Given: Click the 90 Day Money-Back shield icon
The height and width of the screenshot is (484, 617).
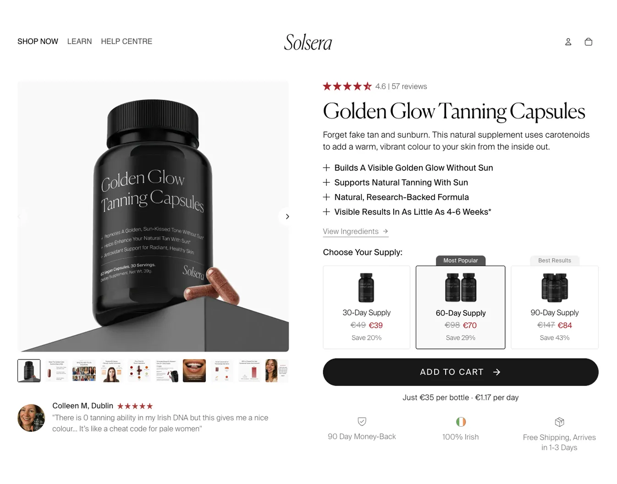Looking at the screenshot, I should coord(362,421).
